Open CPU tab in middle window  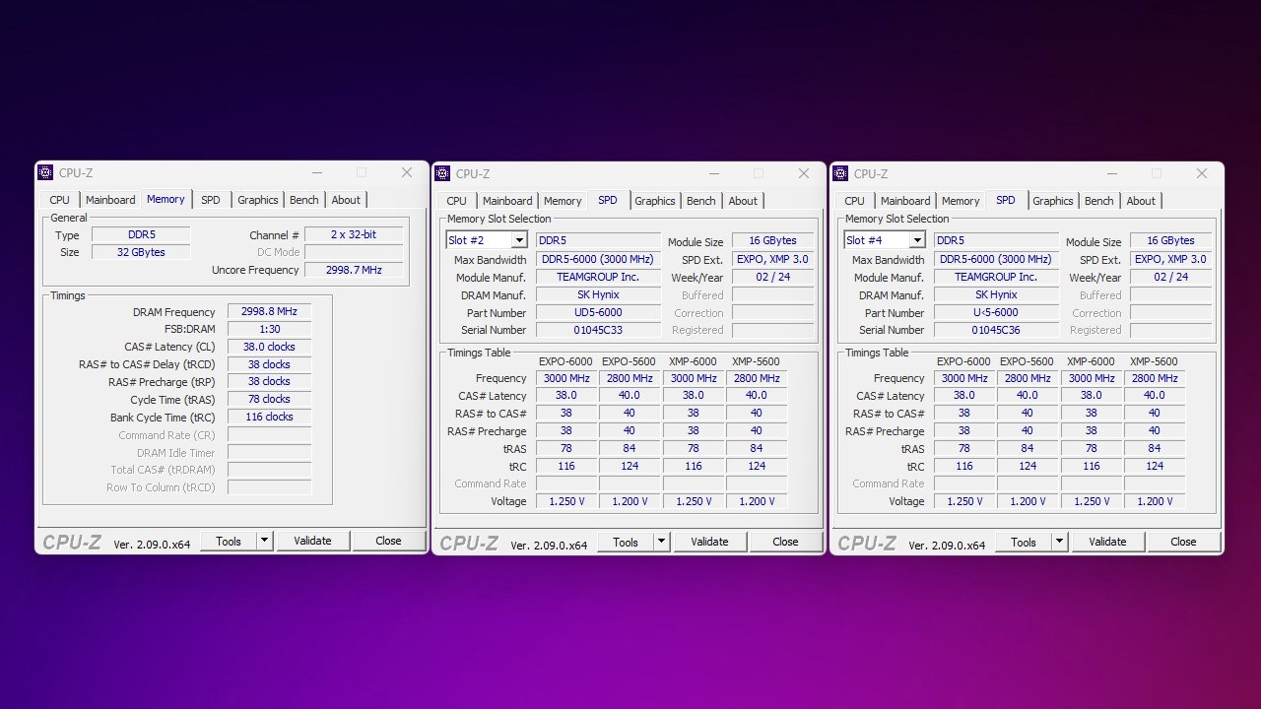457,201
